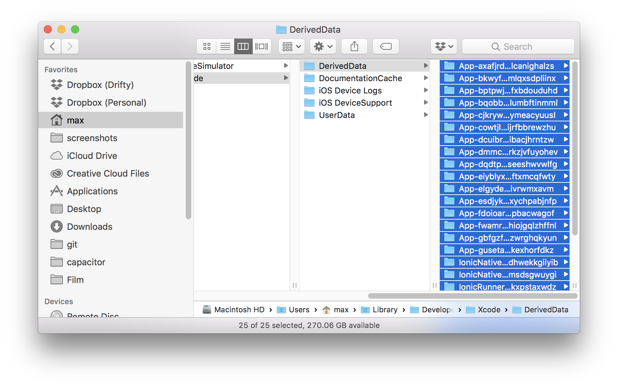Open iCloud Drive from the sidebar
The image size is (618, 388).
point(91,155)
